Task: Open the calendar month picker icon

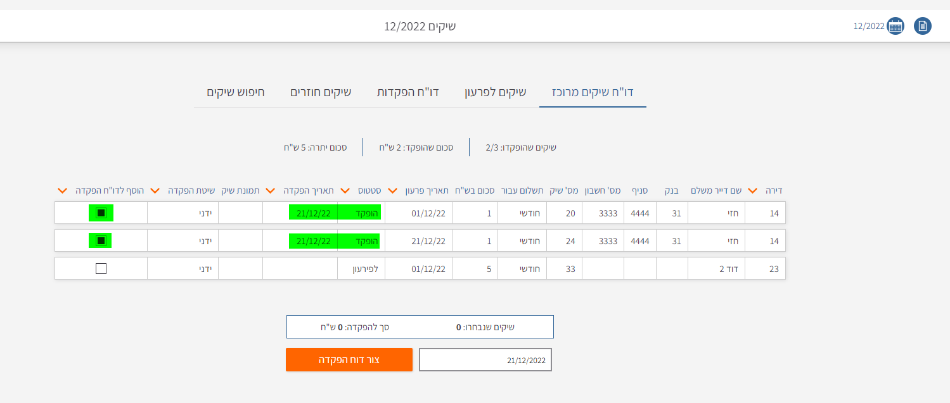Action: (x=895, y=26)
